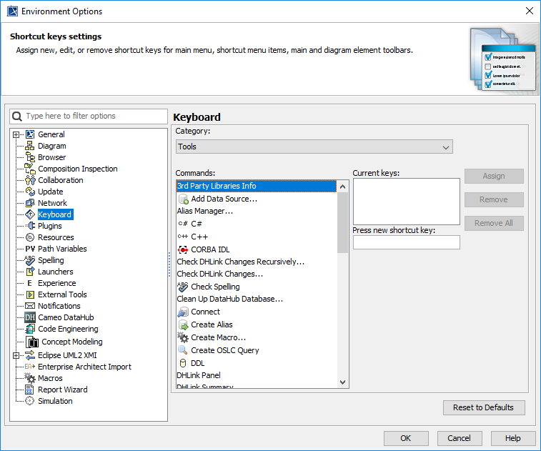Viewport: 541px width, 451px height.
Task: Open Help for this dialog
Action: coord(512,438)
